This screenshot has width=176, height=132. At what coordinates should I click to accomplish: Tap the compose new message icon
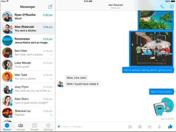50,7
